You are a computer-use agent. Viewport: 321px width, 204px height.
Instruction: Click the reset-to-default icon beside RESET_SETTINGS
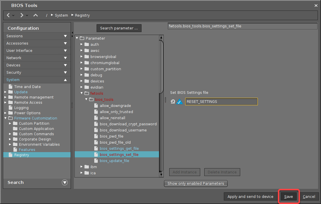click(x=173, y=102)
